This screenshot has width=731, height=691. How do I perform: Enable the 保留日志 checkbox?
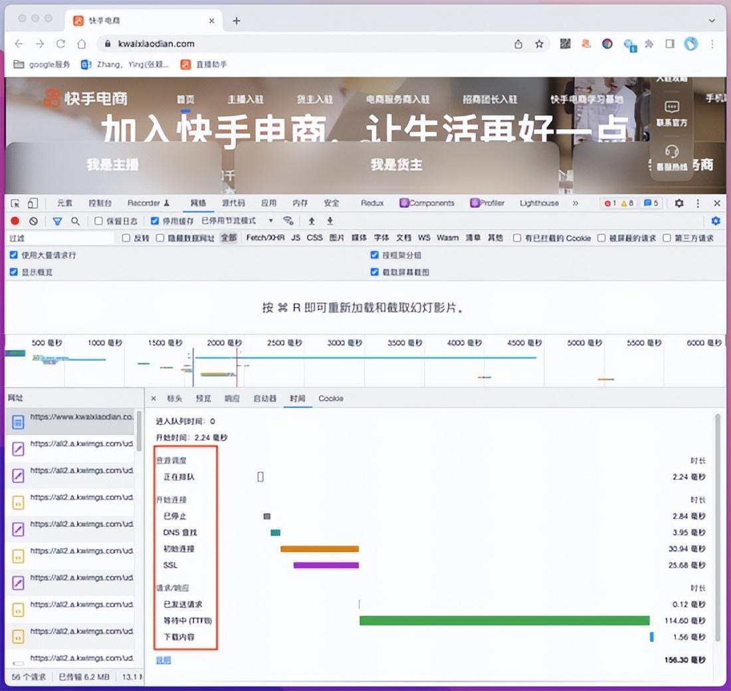(x=98, y=221)
